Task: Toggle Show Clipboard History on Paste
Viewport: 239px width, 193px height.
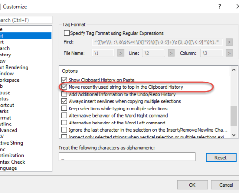Action: pos(64,80)
